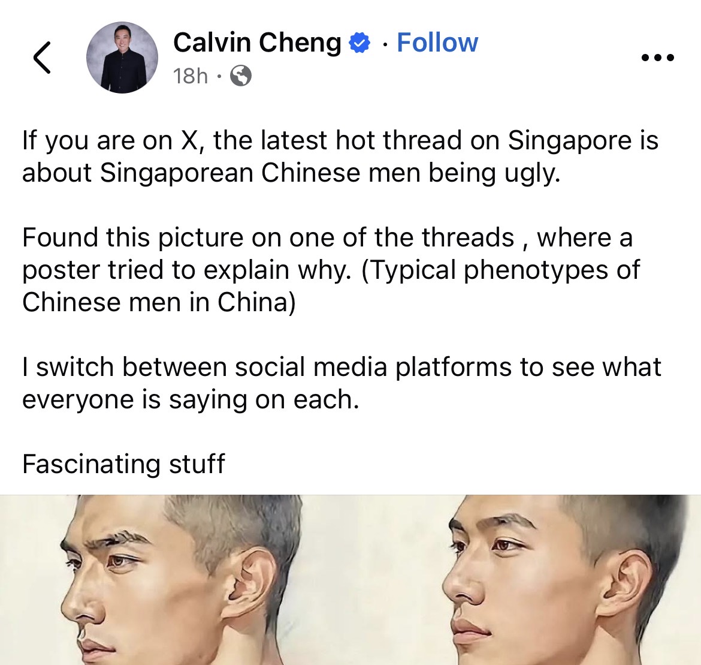Tap the 'If you are on X' paragraph
The image size is (701, 665).
340,156
